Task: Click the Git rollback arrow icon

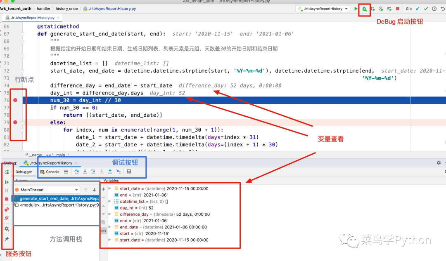Action: pyautogui.click(x=443, y=9)
